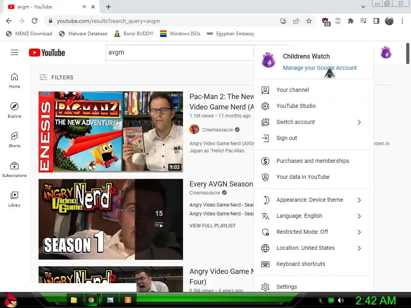Click the page vertical scrollbar
Image resolution: width=411 pixels, height=308 pixels.
click(408, 53)
